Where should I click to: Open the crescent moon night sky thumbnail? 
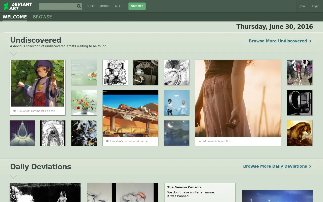(x=177, y=133)
